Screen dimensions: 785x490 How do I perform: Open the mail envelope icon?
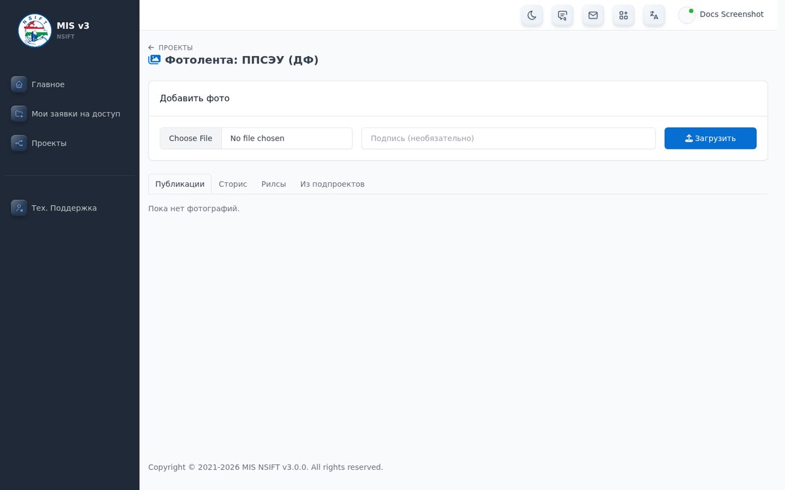(x=593, y=15)
